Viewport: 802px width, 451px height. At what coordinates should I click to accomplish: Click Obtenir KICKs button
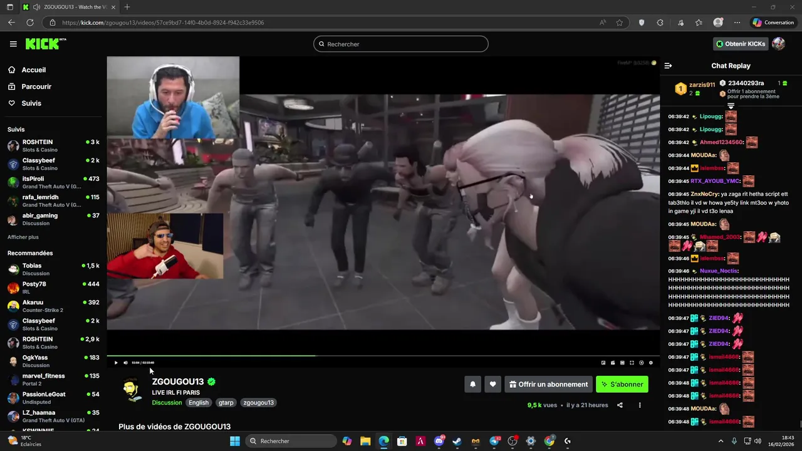(741, 44)
